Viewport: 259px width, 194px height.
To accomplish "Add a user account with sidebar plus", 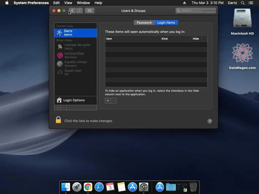I will point(57,108).
